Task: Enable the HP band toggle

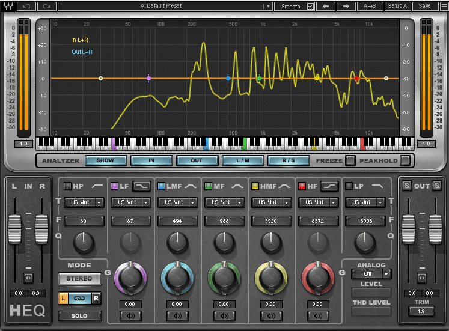Action: point(67,186)
